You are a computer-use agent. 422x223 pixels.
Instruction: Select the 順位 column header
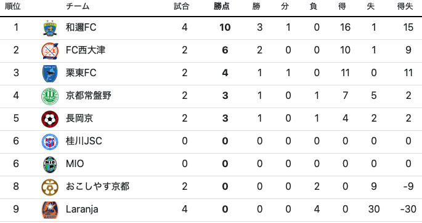click(x=13, y=6)
